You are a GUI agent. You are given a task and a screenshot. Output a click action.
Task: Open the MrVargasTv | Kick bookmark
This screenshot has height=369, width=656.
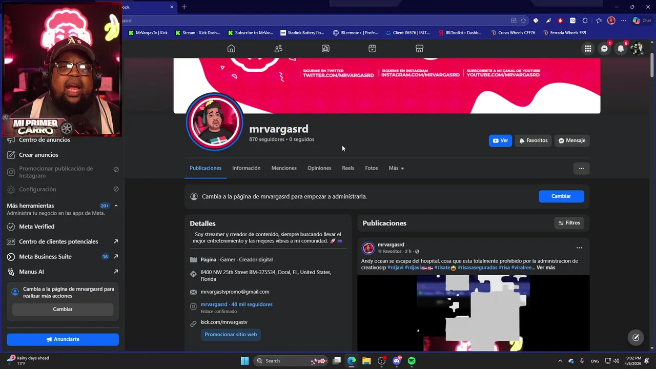point(148,33)
